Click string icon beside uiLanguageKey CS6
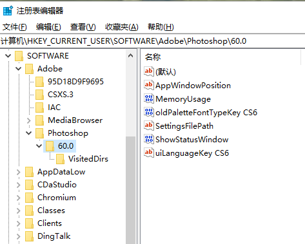The image size is (305, 244). [149, 153]
